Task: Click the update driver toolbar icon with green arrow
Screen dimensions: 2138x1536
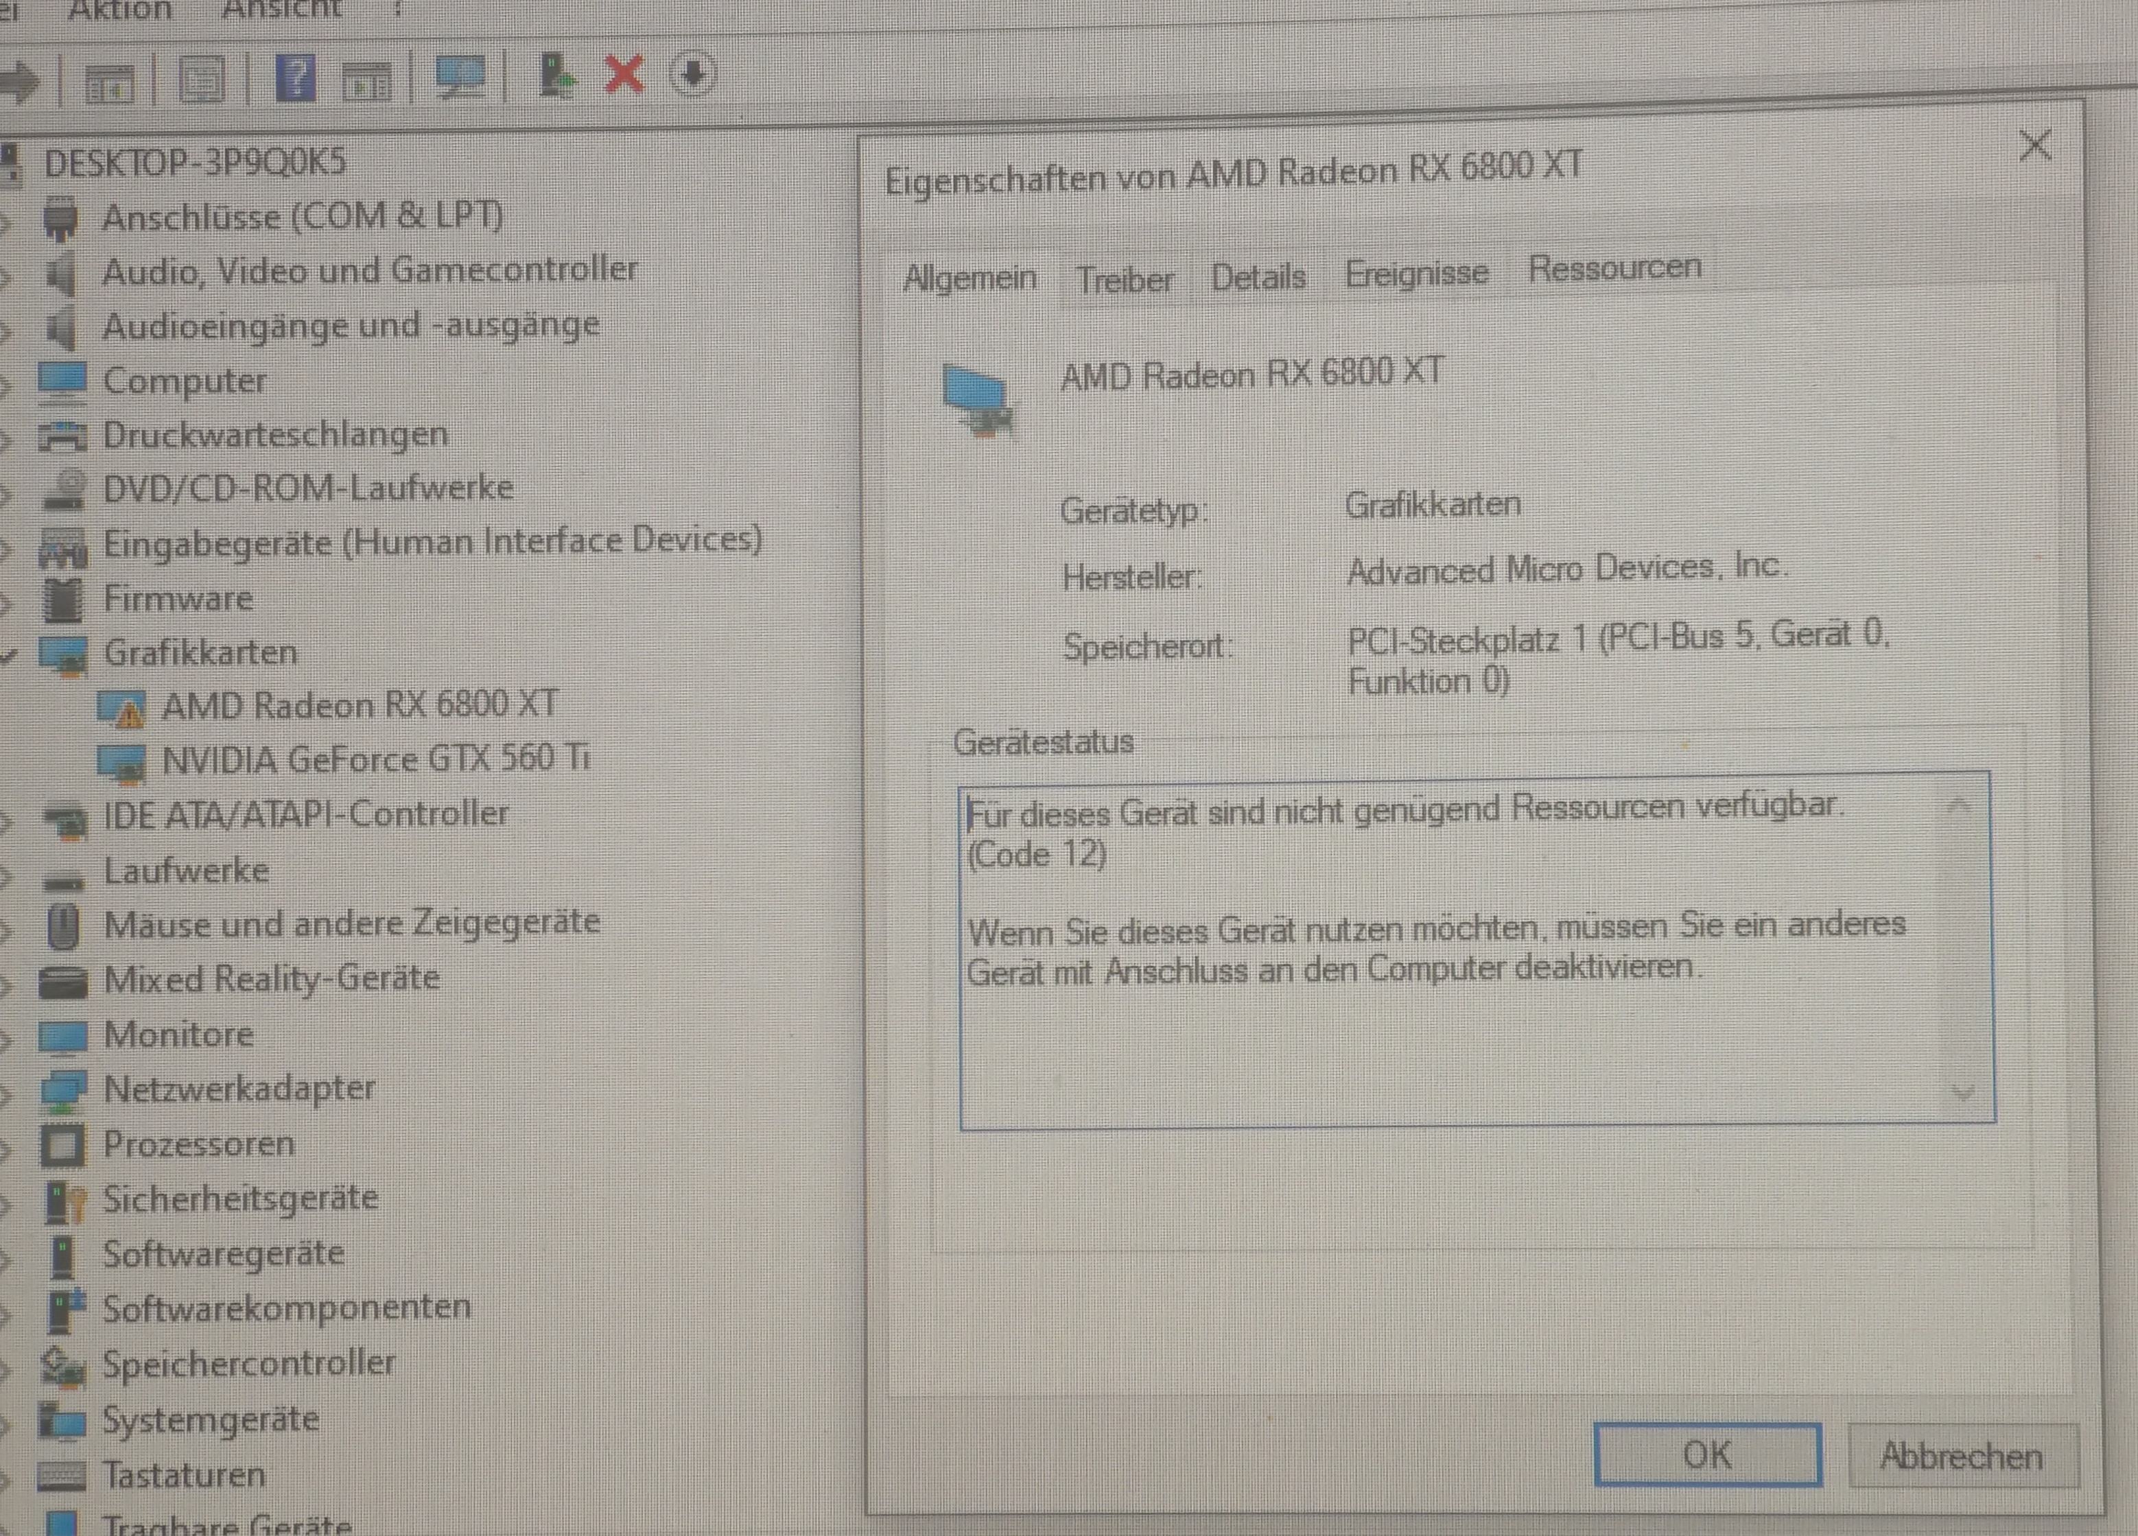Action: pos(557,75)
